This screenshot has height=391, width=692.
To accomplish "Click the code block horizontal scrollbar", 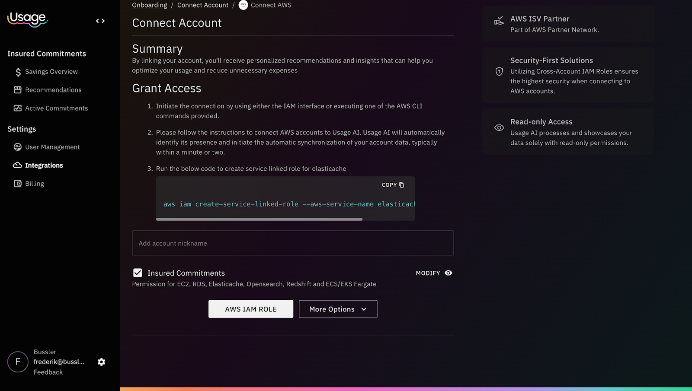I will click(259, 219).
